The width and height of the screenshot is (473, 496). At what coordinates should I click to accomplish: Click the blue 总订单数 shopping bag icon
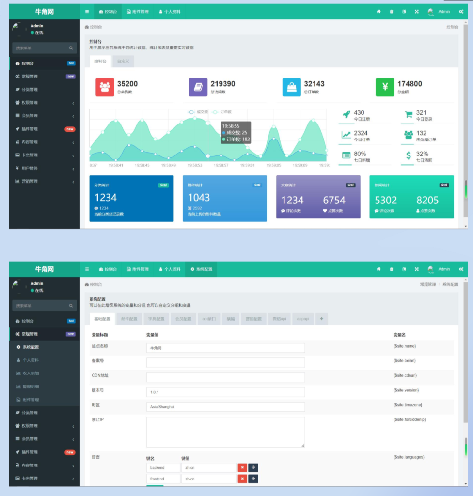[292, 87]
